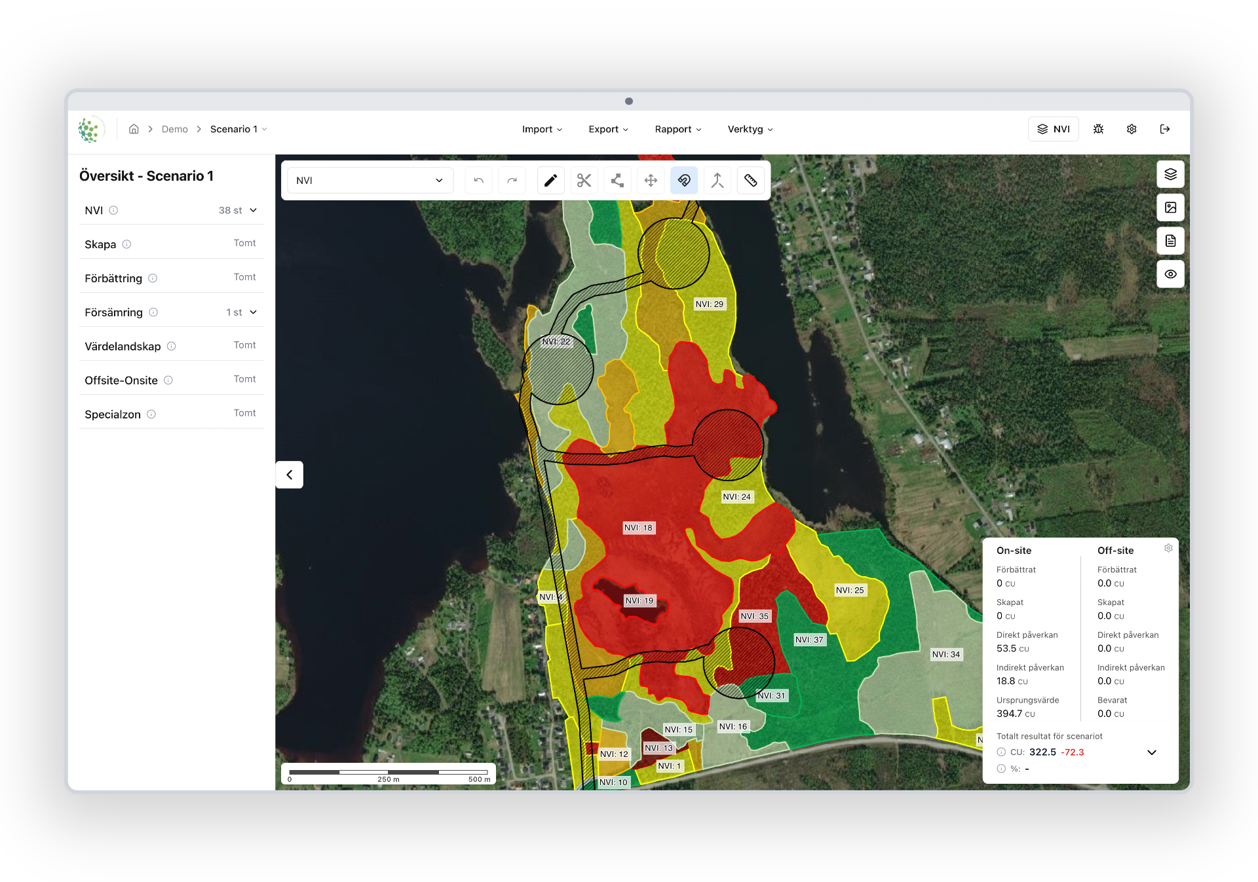The image size is (1258, 882).
Task: Open the Import menu
Action: tap(542, 129)
